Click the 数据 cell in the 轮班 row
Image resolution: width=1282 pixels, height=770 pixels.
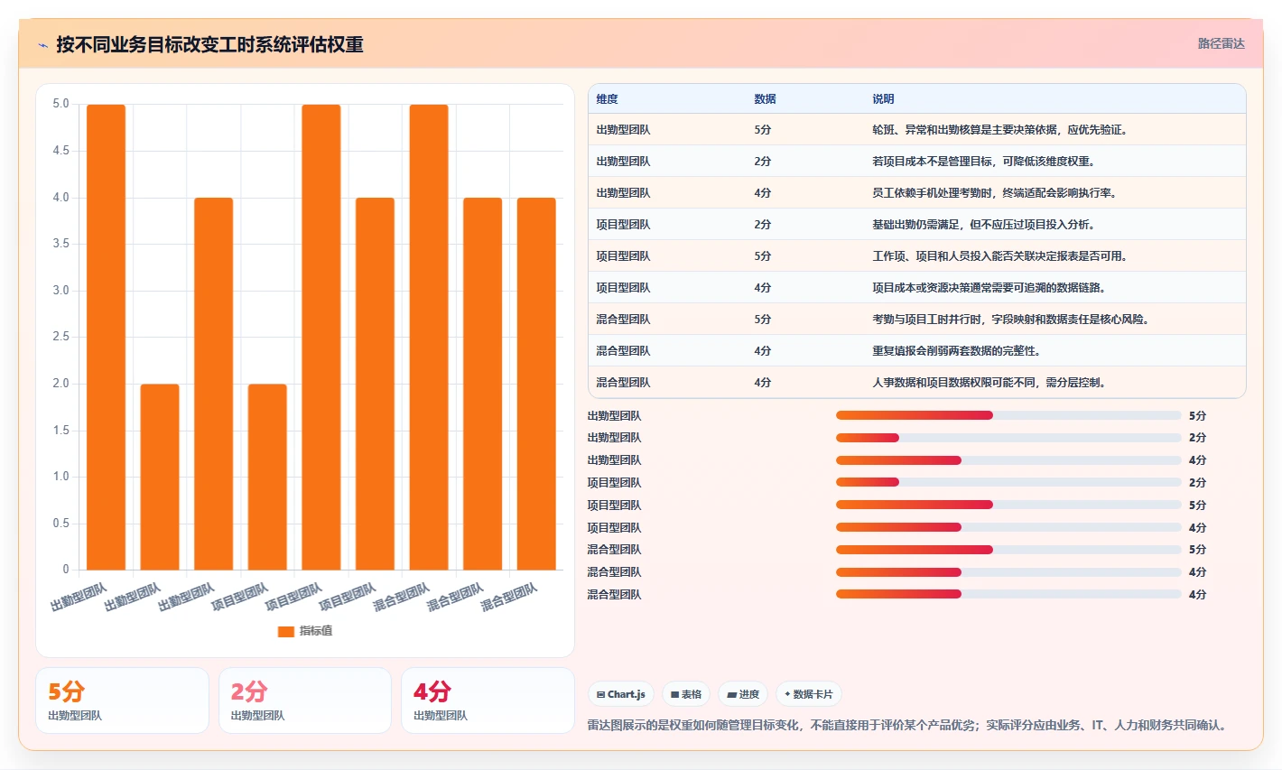[x=763, y=130]
